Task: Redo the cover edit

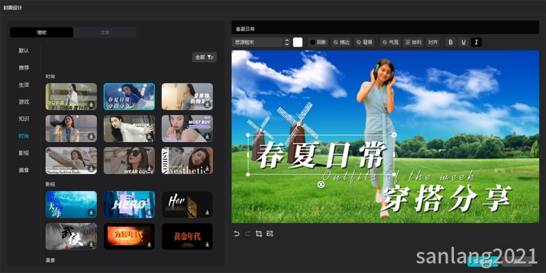Action: 248,233
